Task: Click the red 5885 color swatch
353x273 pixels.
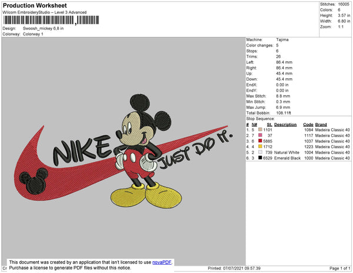Action: pos(260,141)
